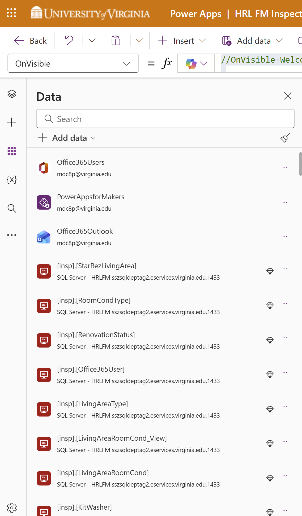
Task: Open more options for PowerAppsforMakers
Action: (x=285, y=202)
